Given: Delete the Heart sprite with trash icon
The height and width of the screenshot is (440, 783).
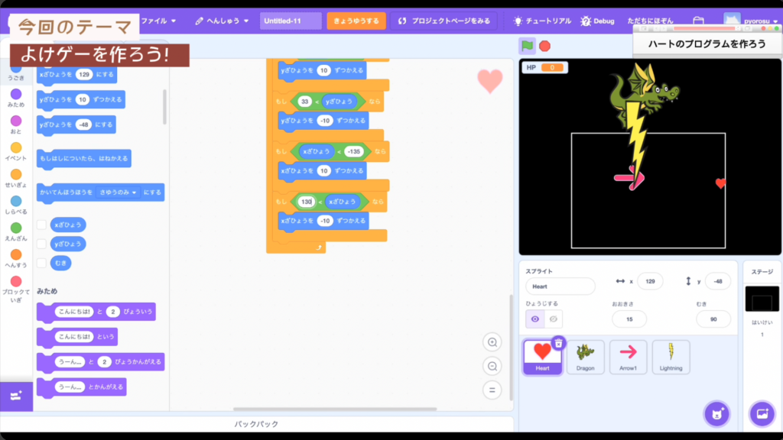Looking at the screenshot, I should point(558,344).
